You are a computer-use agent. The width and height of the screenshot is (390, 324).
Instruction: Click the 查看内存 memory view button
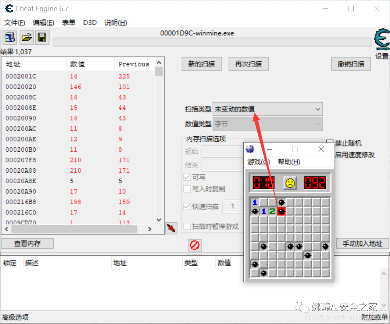(x=27, y=244)
